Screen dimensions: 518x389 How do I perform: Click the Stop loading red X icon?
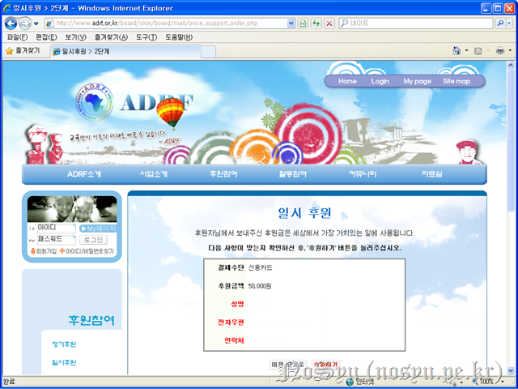[329, 24]
